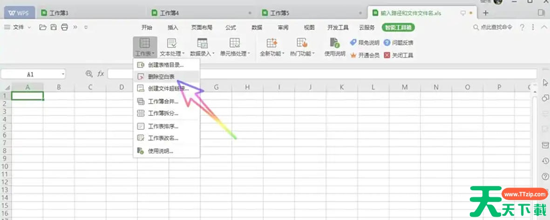Click the open folder icon
The height and width of the screenshot is (220, 550).
pos(43,27)
